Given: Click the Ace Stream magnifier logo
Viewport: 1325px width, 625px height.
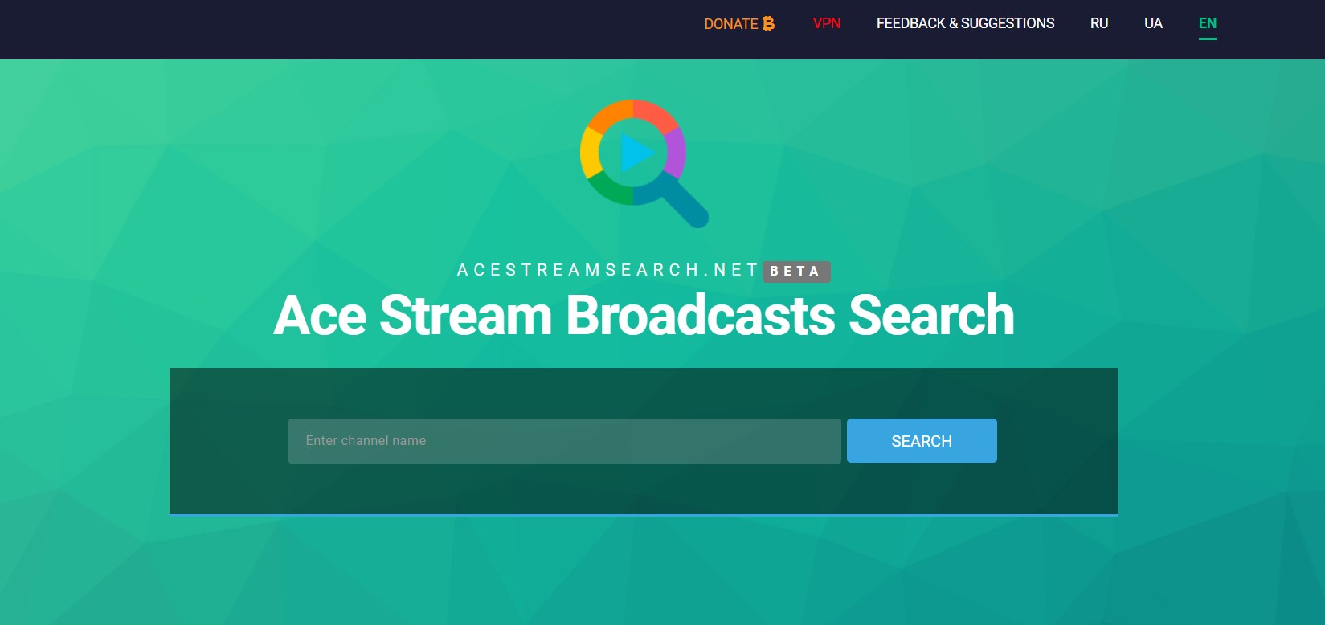Looking at the screenshot, I should click(x=644, y=163).
